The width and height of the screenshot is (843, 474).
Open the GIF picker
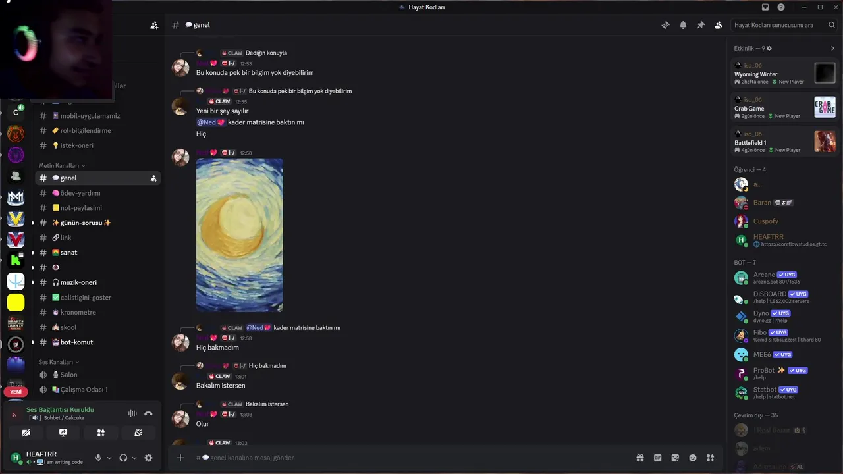coord(657,458)
